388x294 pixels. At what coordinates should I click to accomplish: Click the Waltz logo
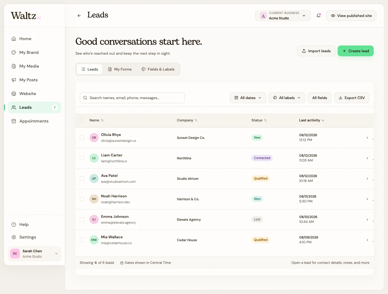pyautogui.click(x=26, y=16)
